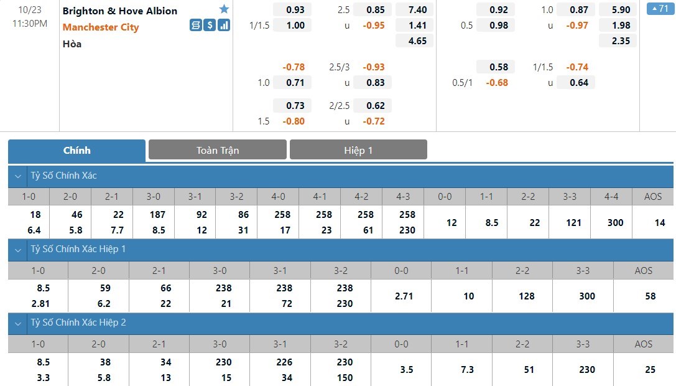The height and width of the screenshot is (386, 676).
Task: Collapse the Tỷ Số Chính Xác section
Action: point(18,176)
